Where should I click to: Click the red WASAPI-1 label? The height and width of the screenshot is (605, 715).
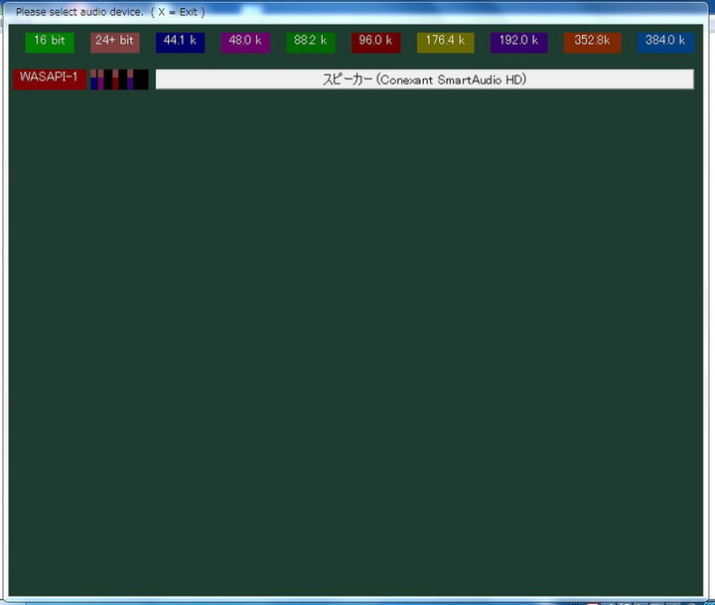[x=49, y=78]
